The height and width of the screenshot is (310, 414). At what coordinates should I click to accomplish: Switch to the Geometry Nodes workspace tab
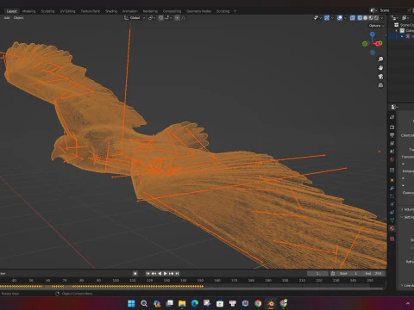[x=198, y=11]
